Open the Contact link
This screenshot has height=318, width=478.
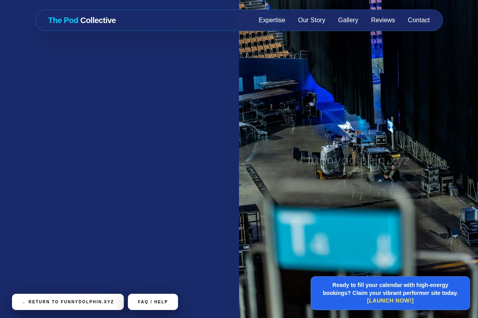419,20
